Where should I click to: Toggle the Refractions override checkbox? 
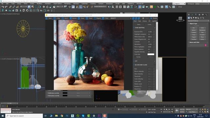click(x=47, y=96)
